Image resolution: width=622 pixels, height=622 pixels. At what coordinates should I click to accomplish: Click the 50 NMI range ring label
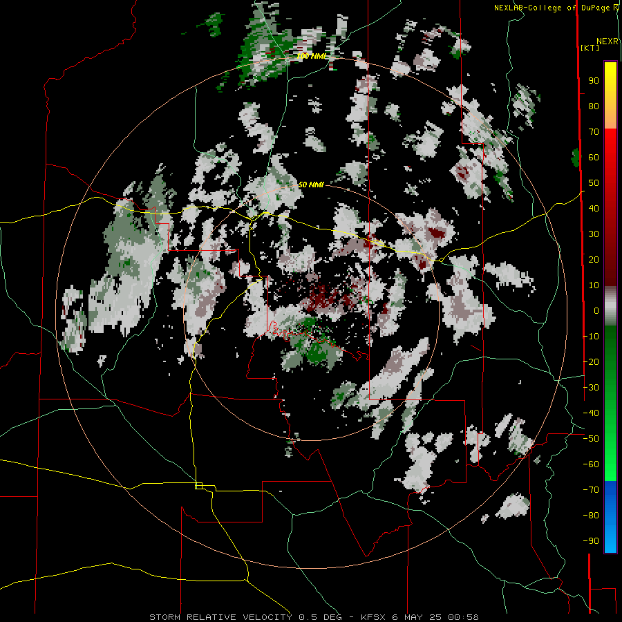click(311, 185)
